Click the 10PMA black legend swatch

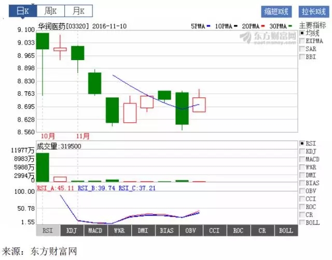(236, 26)
